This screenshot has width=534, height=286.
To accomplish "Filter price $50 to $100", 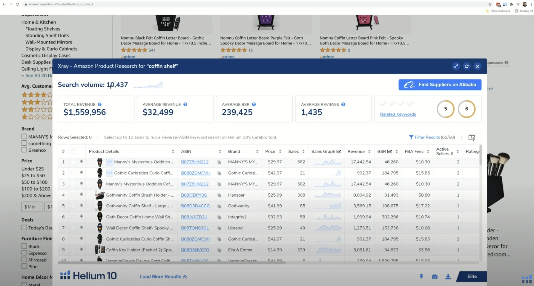I will [34, 182].
